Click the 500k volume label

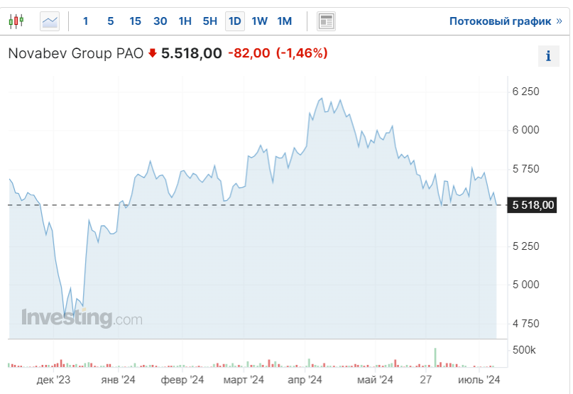[x=524, y=350]
